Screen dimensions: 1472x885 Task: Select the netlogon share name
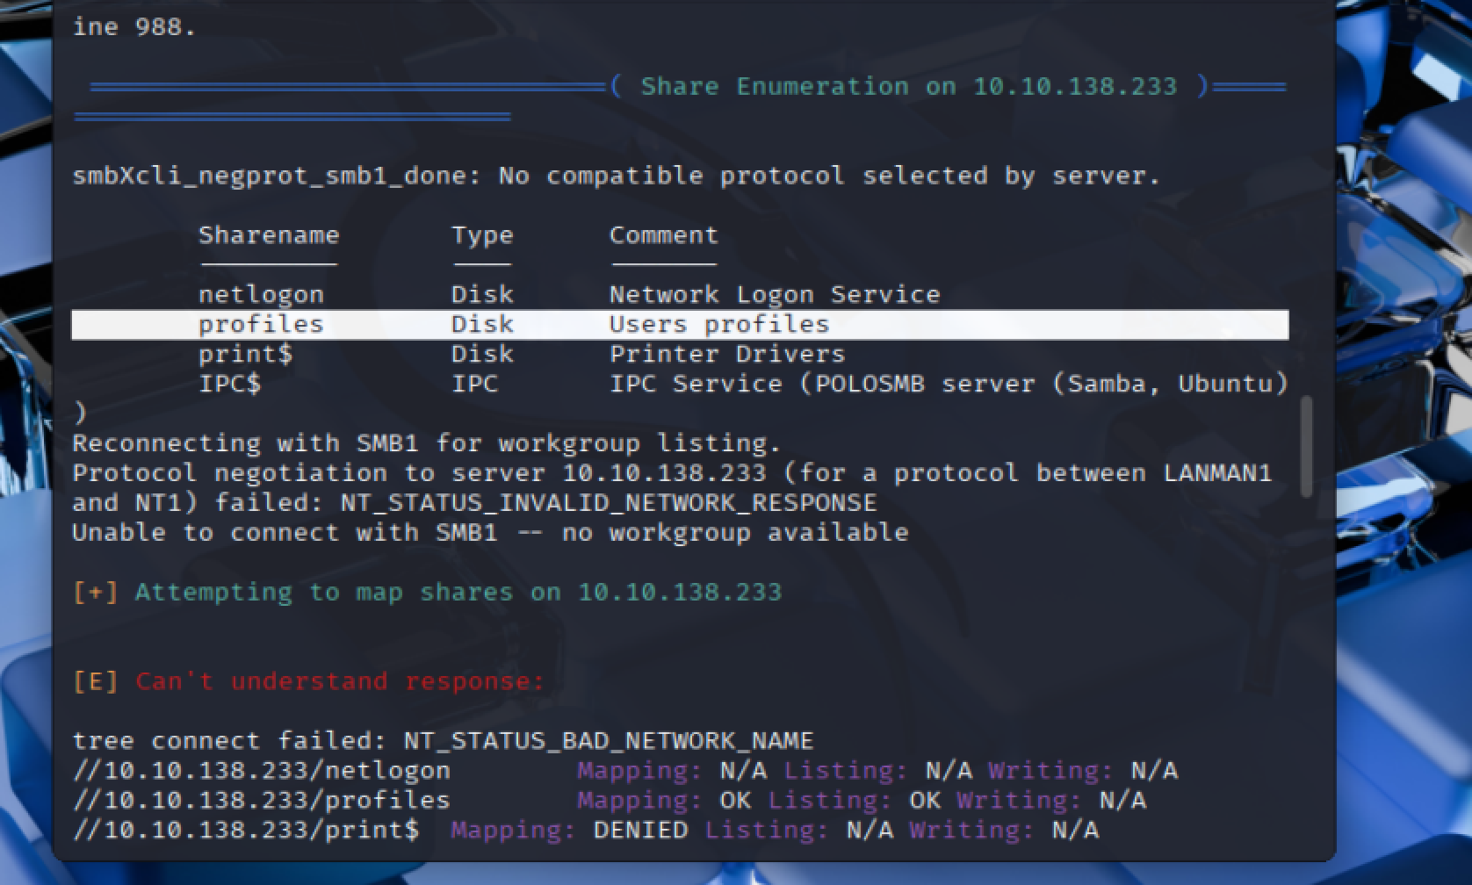(261, 294)
